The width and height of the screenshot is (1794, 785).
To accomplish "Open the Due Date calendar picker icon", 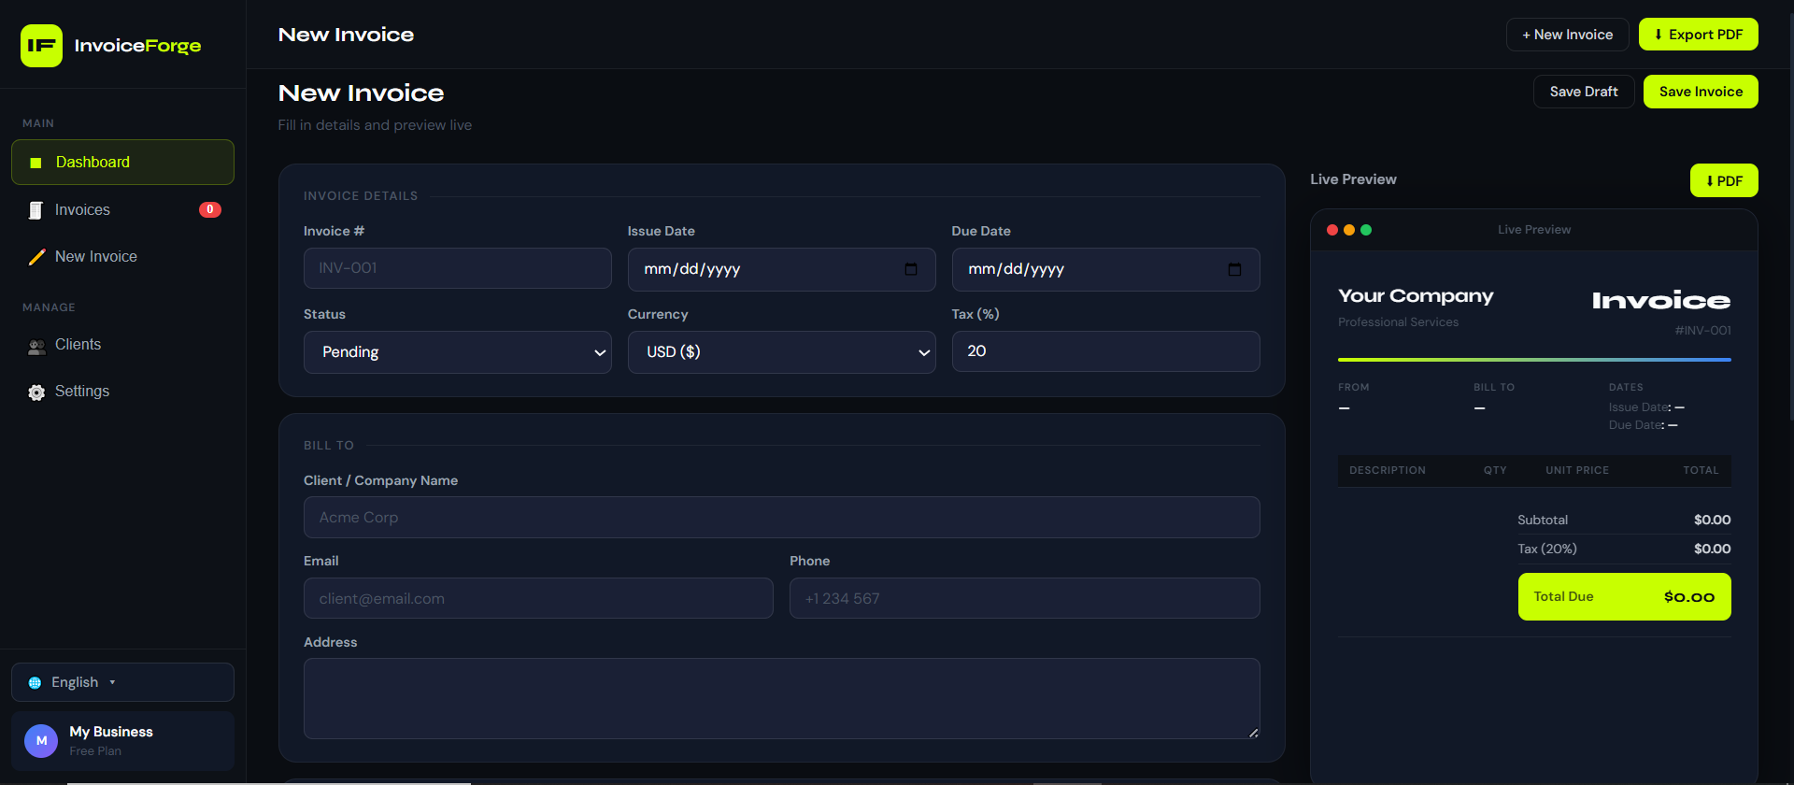I will (x=1234, y=269).
